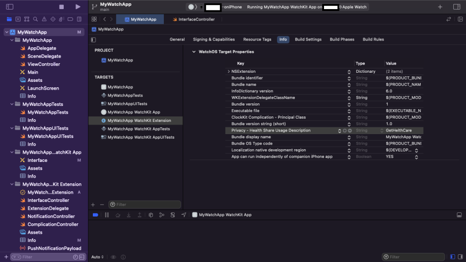The image size is (466, 262).
Task: Open the Symbol navigator
Action: 26,19
